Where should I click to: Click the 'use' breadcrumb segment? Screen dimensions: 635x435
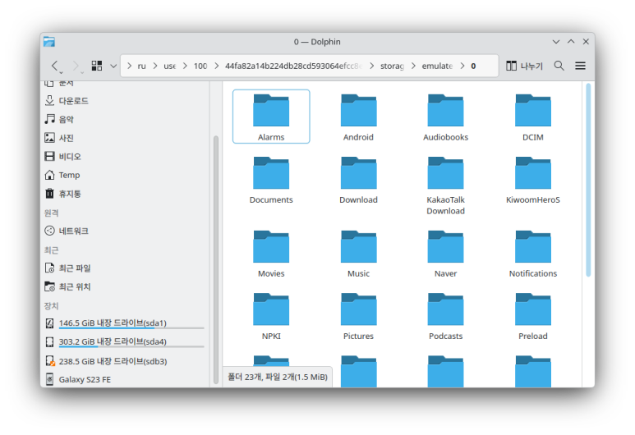pyautogui.click(x=170, y=66)
